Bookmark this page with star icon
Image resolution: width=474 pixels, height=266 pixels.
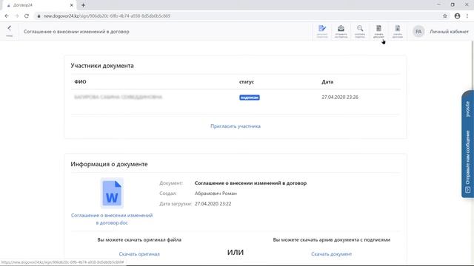coord(444,16)
